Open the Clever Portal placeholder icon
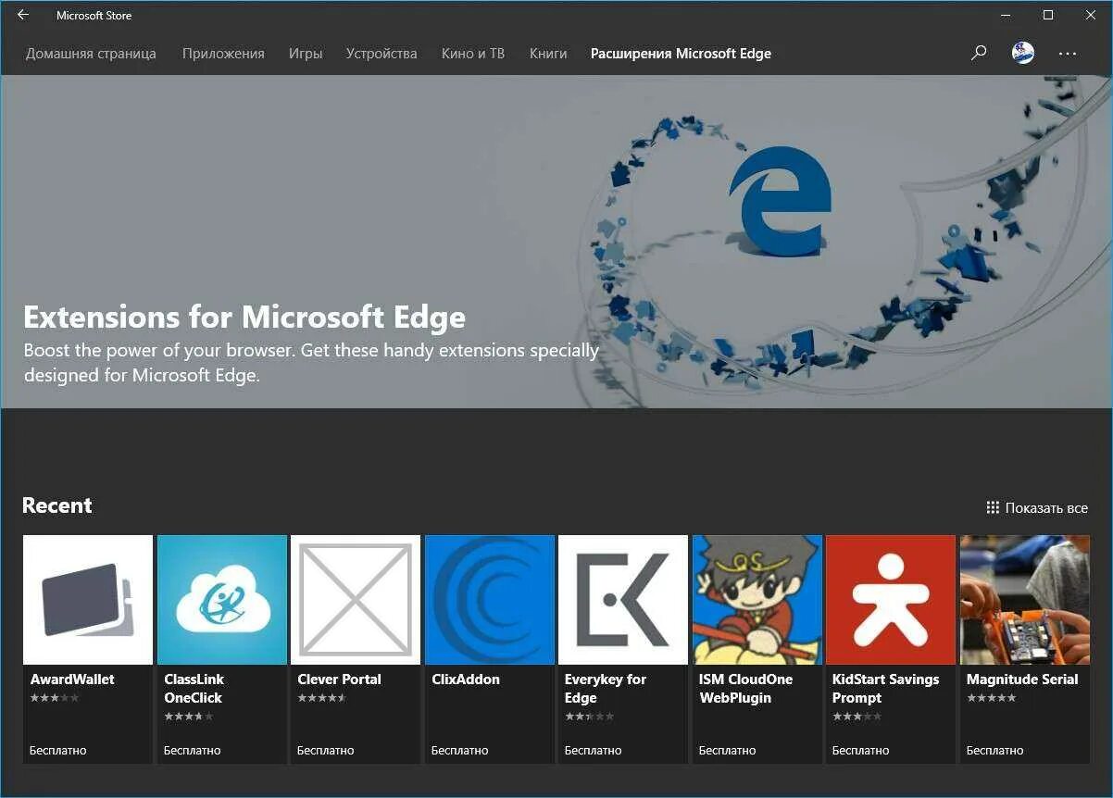Screen dimensions: 1113x798 tap(356, 600)
